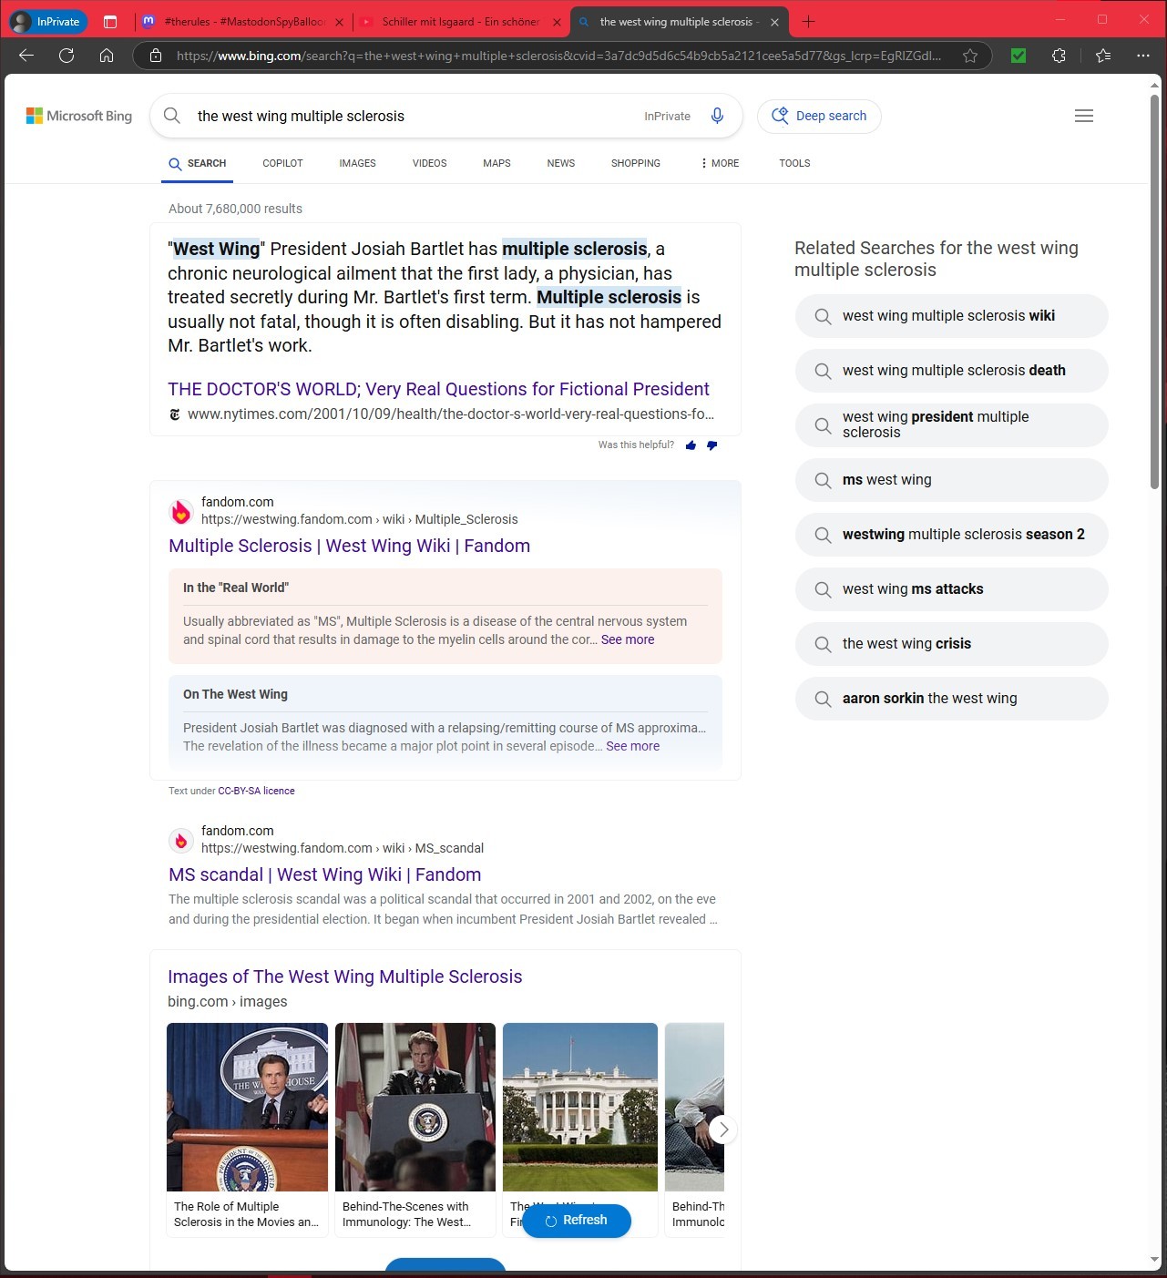The image size is (1167, 1278).
Task: Open the Behind-The-Scenes with Immunology thumbnail
Action: click(415, 1107)
